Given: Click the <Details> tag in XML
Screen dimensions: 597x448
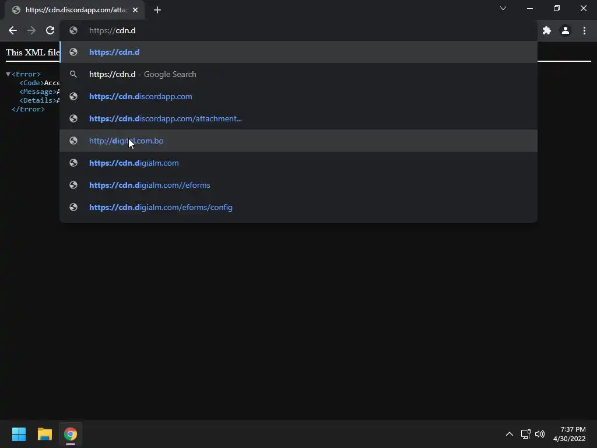Looking at the screenshot, I should coord(38,100).
